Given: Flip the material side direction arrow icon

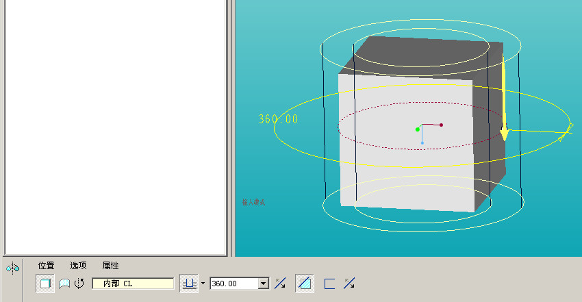Looking at the screenshot, I should coord(349,283).
